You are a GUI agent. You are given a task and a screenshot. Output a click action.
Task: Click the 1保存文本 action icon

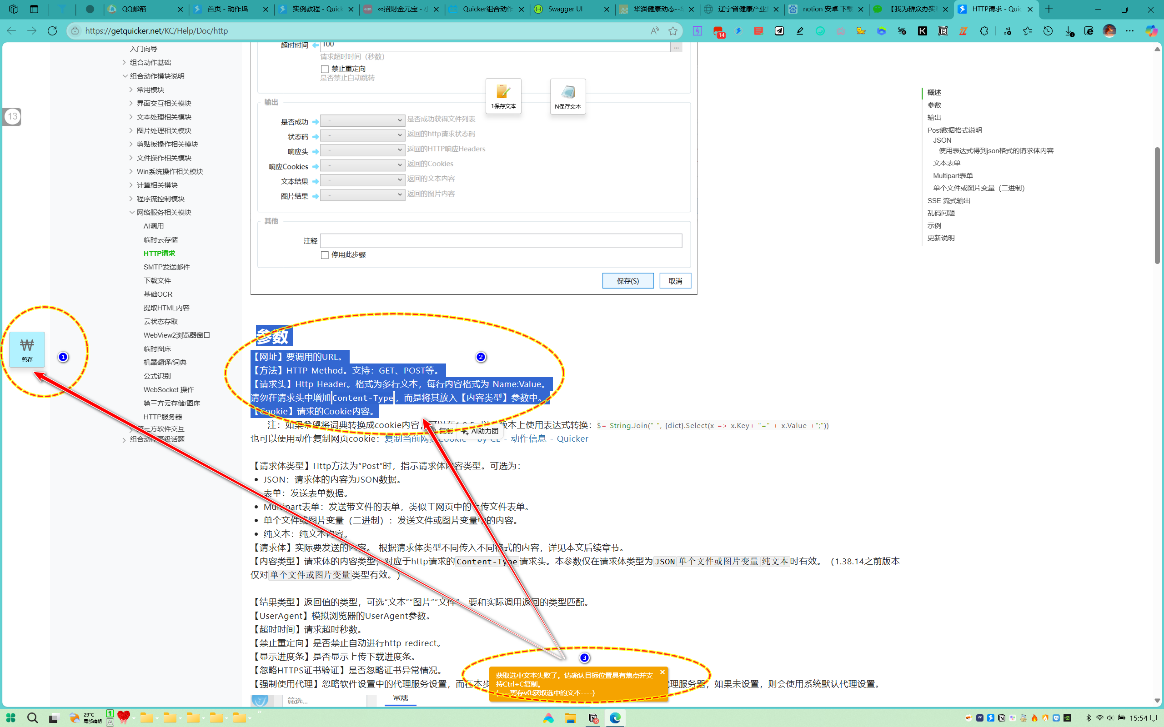(x=503, y=96)
